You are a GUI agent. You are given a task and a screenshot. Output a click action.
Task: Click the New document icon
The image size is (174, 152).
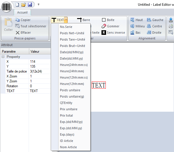(x=17, y=5)
